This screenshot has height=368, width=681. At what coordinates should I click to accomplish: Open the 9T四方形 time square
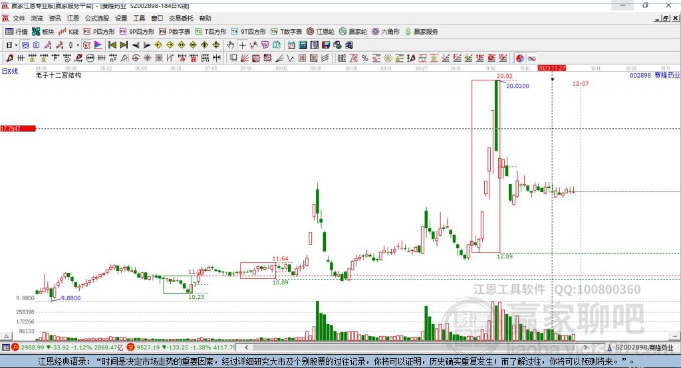pyautogui.click(x=249, y=32)
